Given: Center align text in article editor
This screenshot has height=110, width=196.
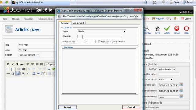Looking at the screenshot, I should [x=32, y=64].
